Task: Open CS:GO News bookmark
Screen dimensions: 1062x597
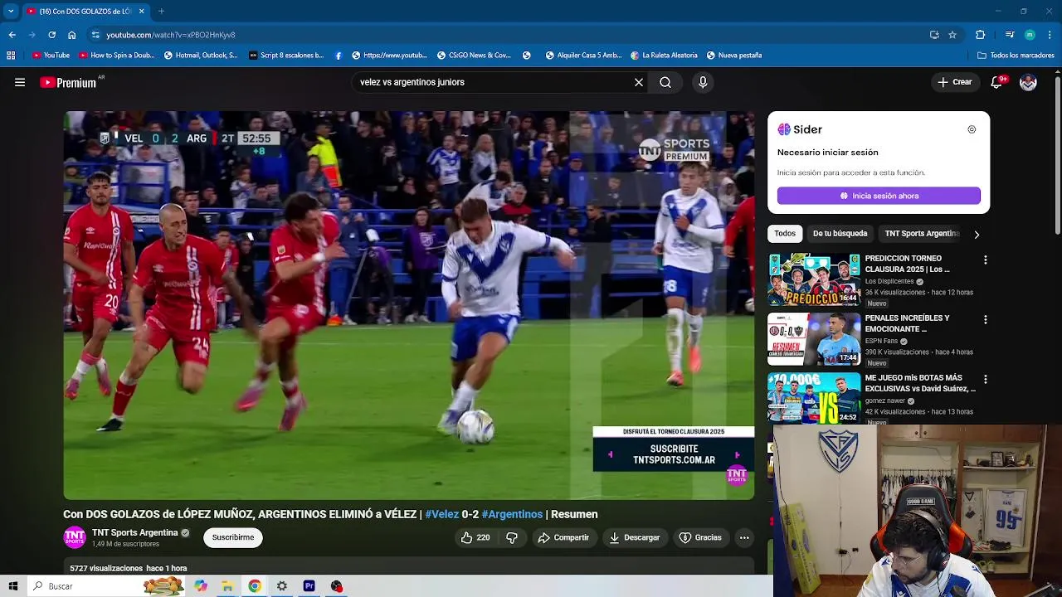Action: tap(474, 56)
